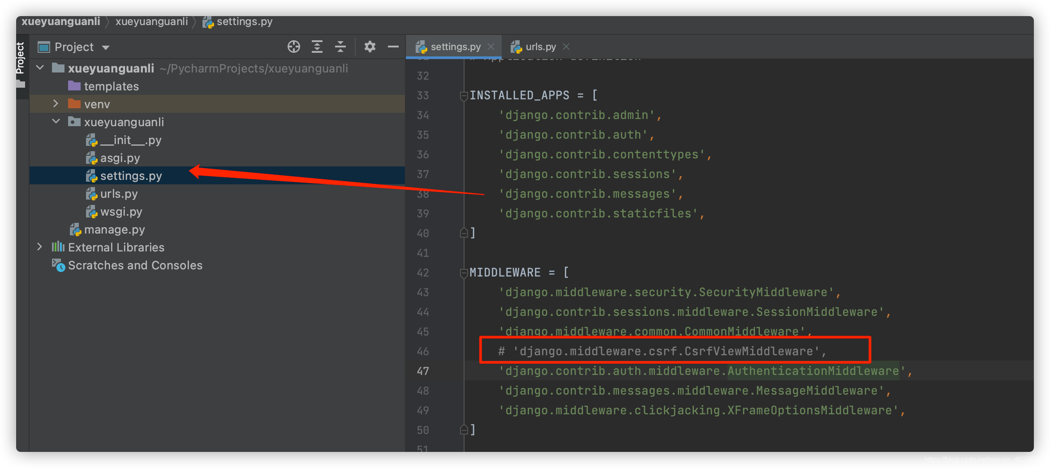Click fold end marker at line 40
This screenshot has width=1050, height=468.
(x=464, y=233)
